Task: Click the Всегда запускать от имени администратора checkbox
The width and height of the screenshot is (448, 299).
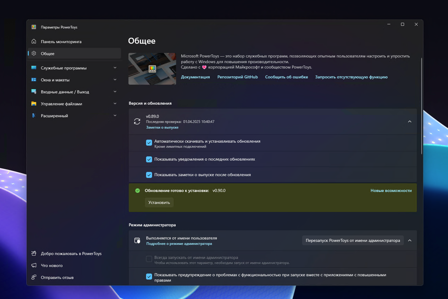Action: pos(149,259)
